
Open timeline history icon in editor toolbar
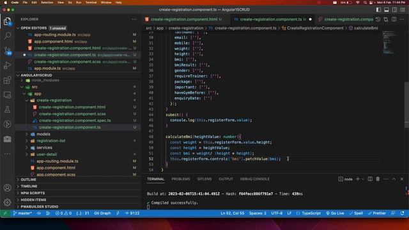point(378,19)
